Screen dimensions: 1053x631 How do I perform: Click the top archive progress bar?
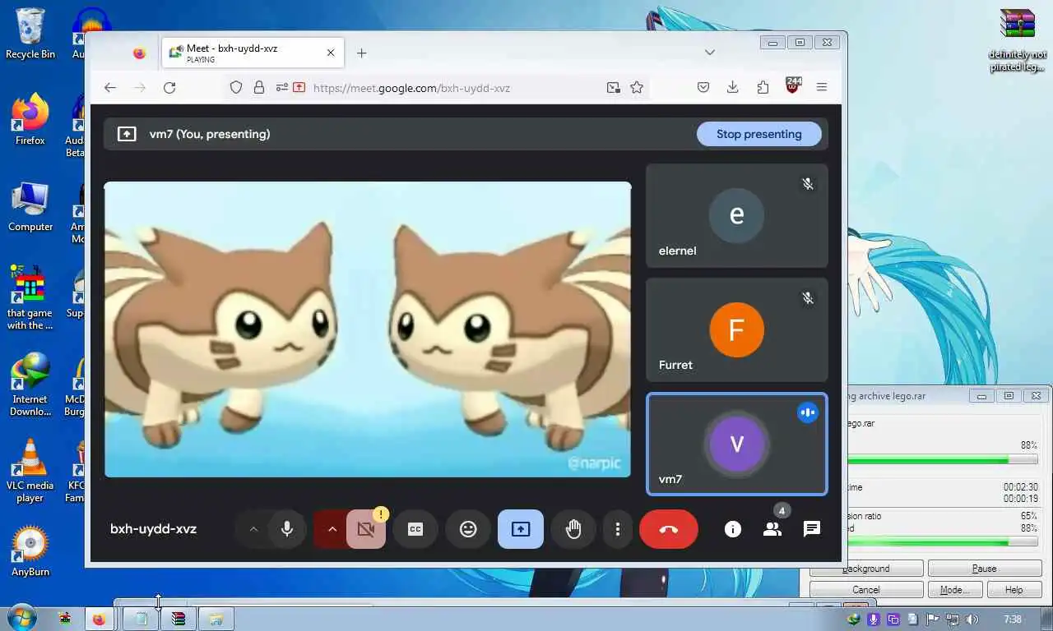click(941, 460)
